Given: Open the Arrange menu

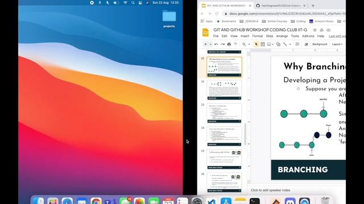Looking at the screenshot, I should click(282, 36).
